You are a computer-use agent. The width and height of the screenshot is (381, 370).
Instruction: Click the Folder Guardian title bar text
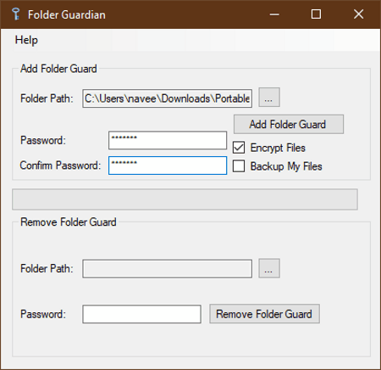pos(67,14)
